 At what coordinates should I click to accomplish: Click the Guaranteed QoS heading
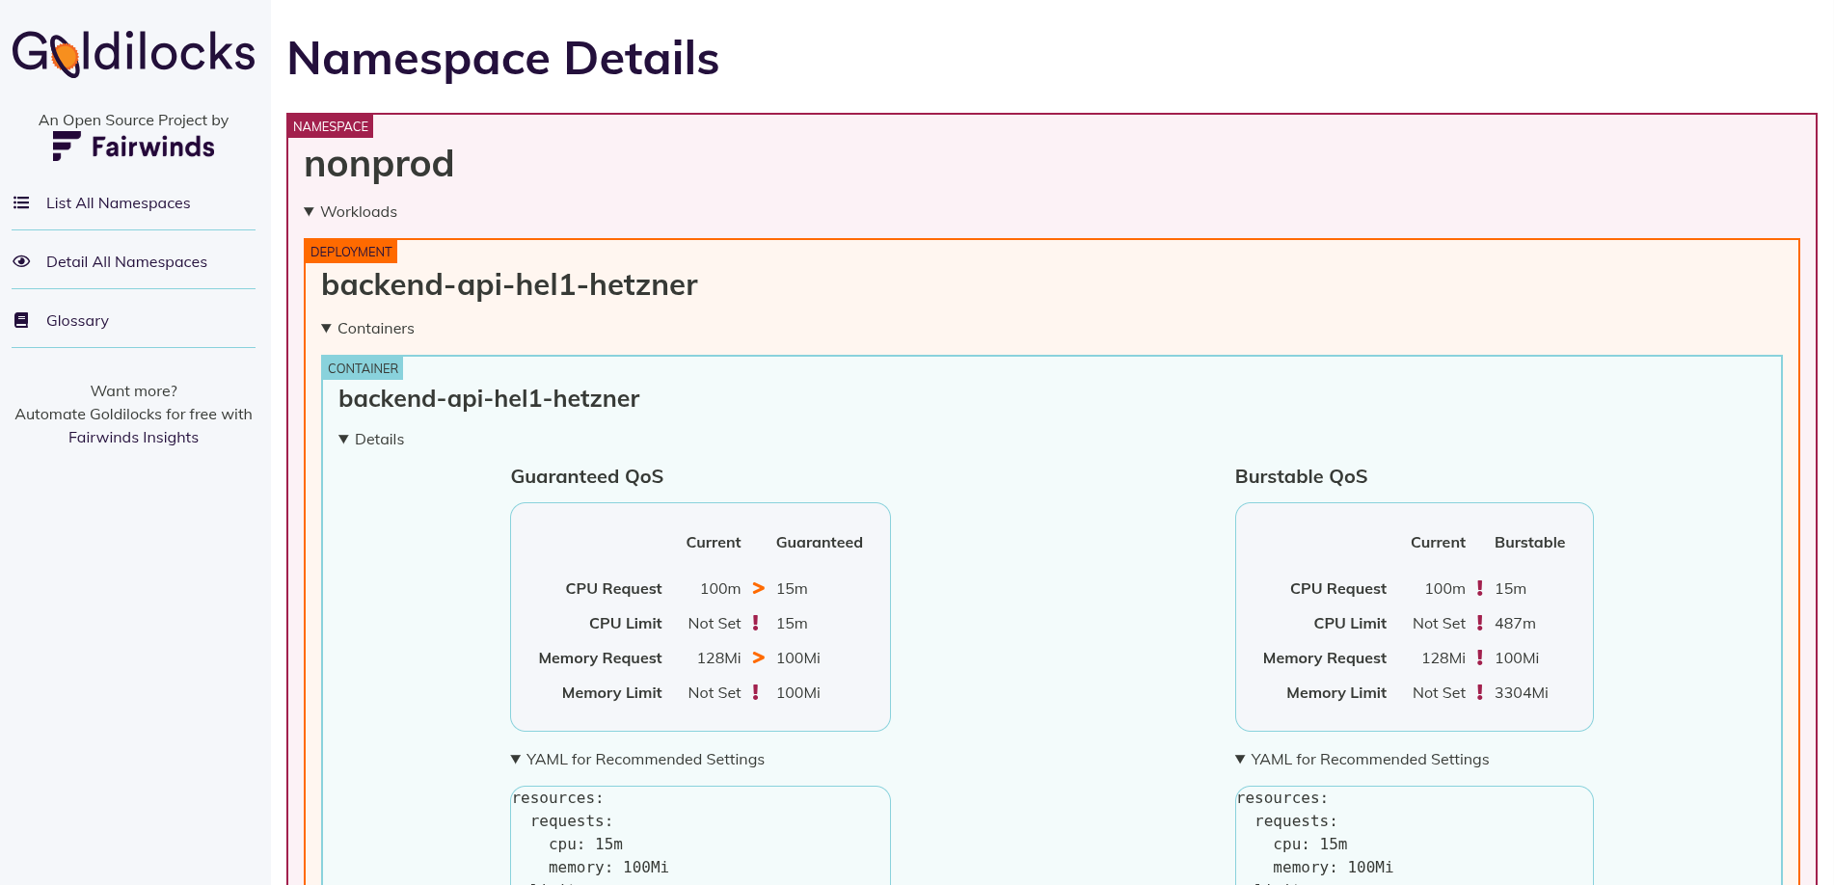[x=587, y=476]
